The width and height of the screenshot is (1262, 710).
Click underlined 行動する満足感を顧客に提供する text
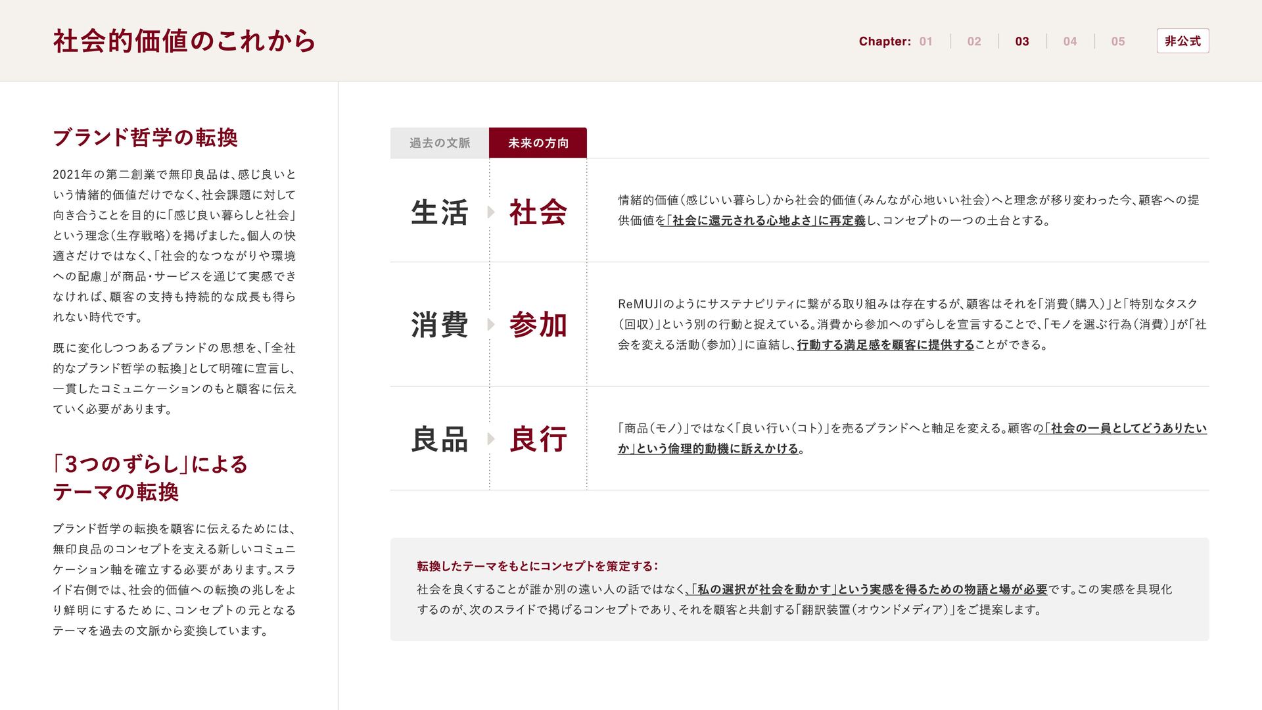pyautogui.click(x=885, y=345)
